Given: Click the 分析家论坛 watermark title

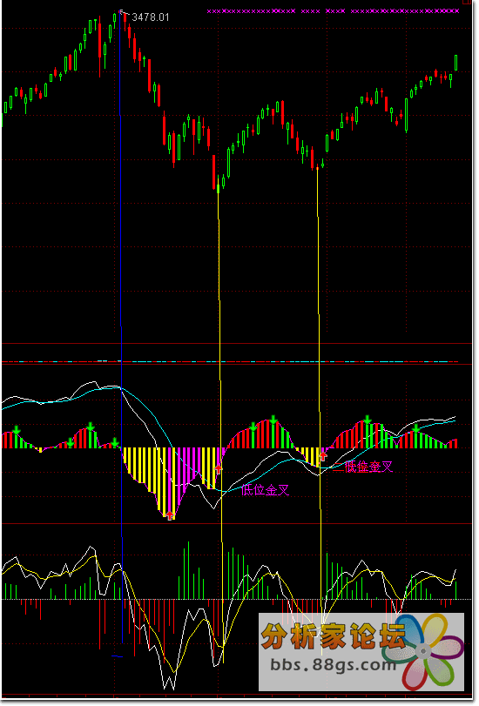Looking at the screenshot, I should (334, 635).
